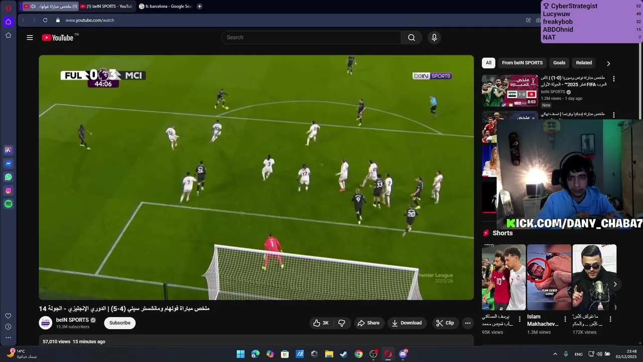Open the sidebar three-dot setup menu
Viewport: 643px width, 362px height.
point(8,337)
